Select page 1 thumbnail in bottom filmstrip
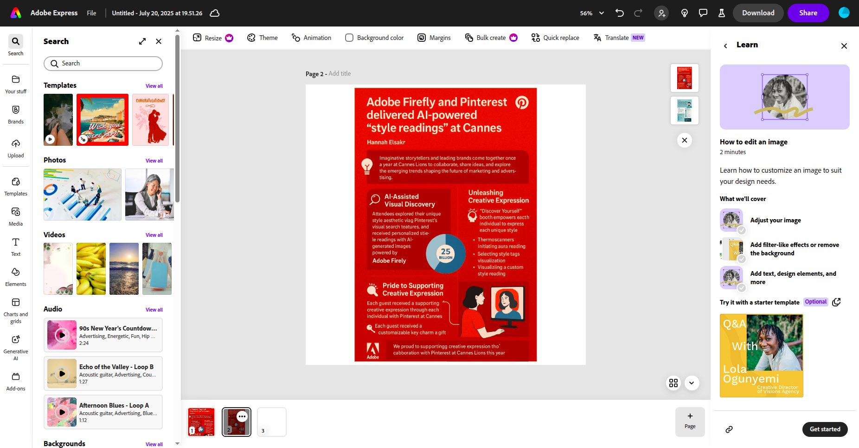Screen dimensions: 859x448 (x=201, y=422)
